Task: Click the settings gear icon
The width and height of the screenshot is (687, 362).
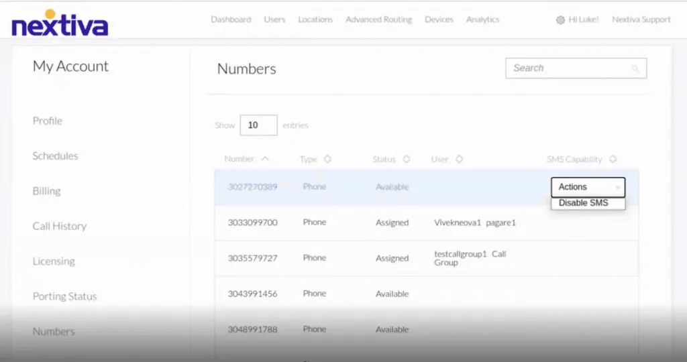Action: (x=560, y=20)
